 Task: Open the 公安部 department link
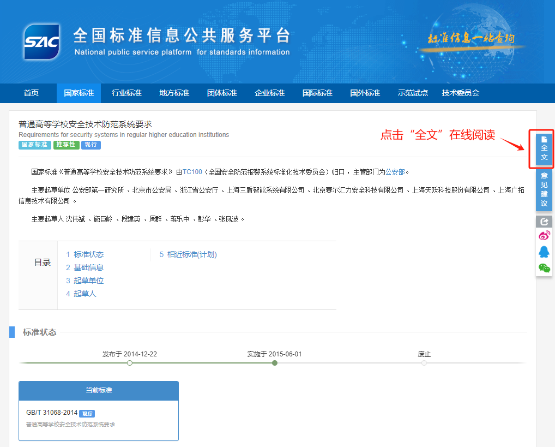395,172
